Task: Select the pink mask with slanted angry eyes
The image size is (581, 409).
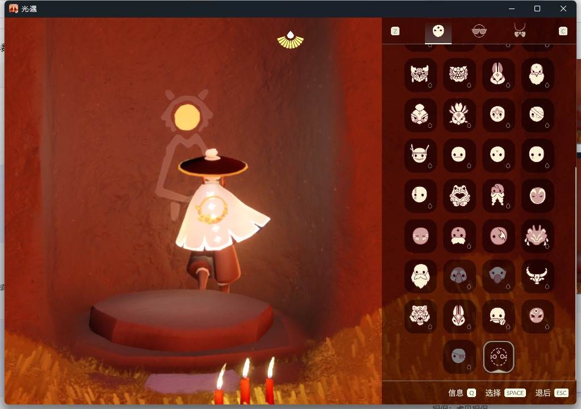Action: 537,316
